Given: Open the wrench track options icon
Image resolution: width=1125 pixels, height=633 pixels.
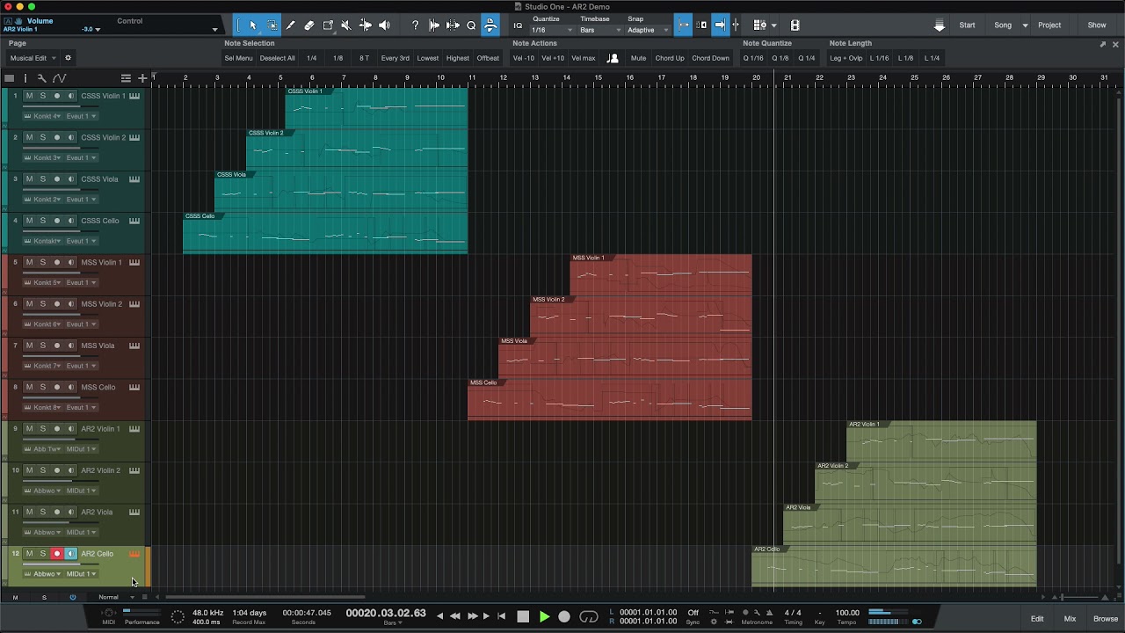Looking at the screenshot, I should (x=41, y=78).
